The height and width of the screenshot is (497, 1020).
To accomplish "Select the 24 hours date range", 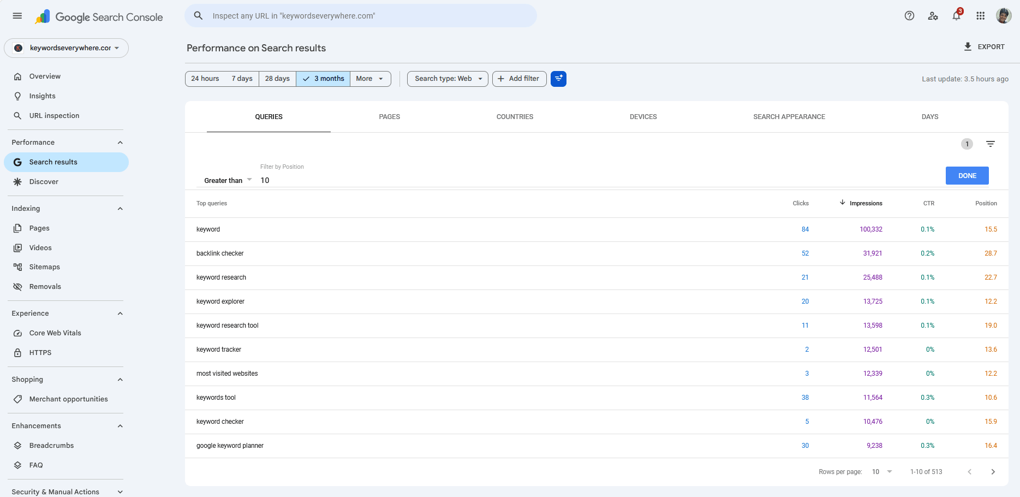I will (x=205, y=79).
